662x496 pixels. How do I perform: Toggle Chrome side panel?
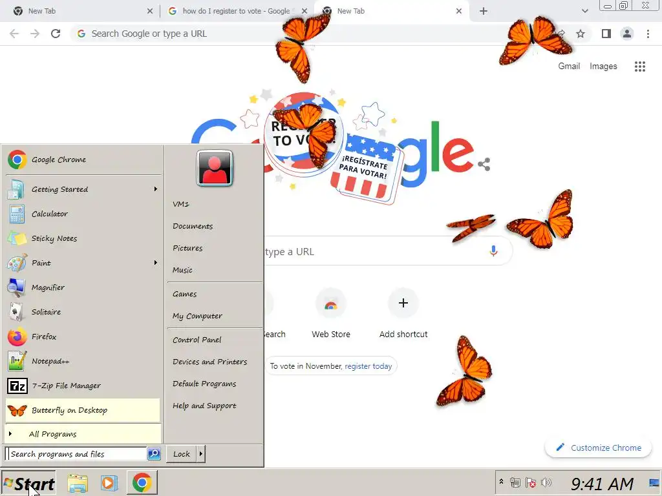click(606, 34)
